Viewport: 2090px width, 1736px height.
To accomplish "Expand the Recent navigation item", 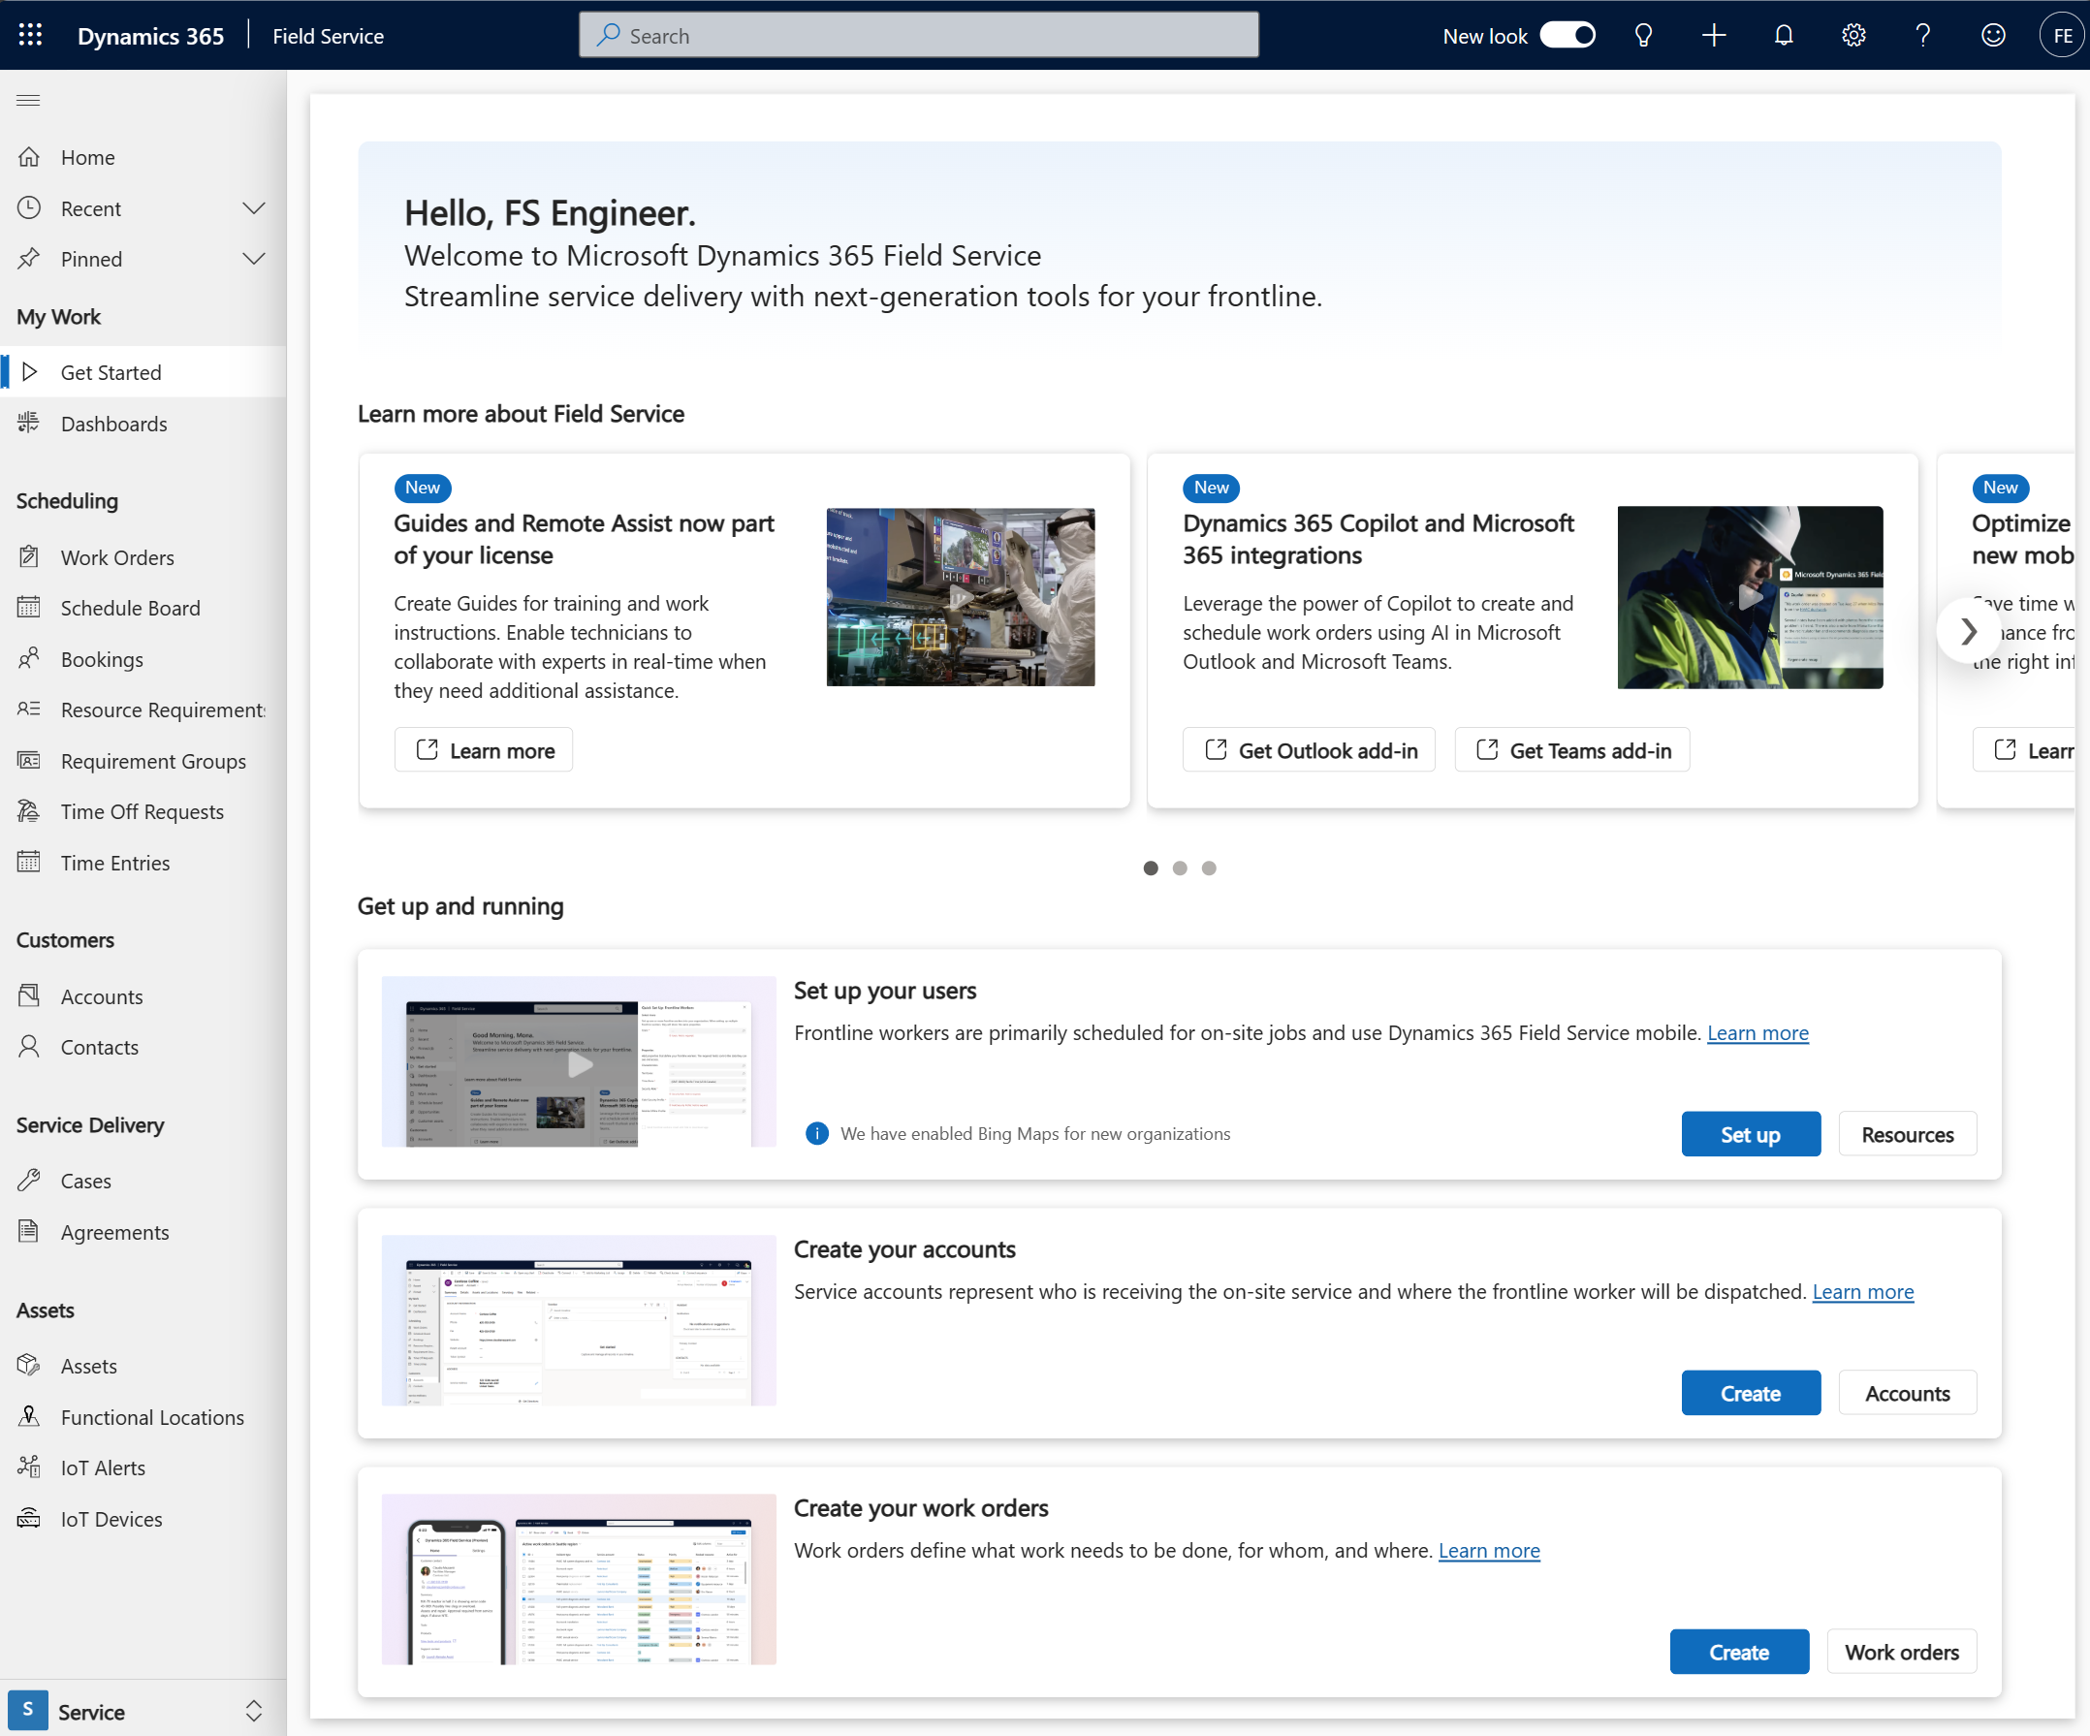I will [x=255, y=206].
